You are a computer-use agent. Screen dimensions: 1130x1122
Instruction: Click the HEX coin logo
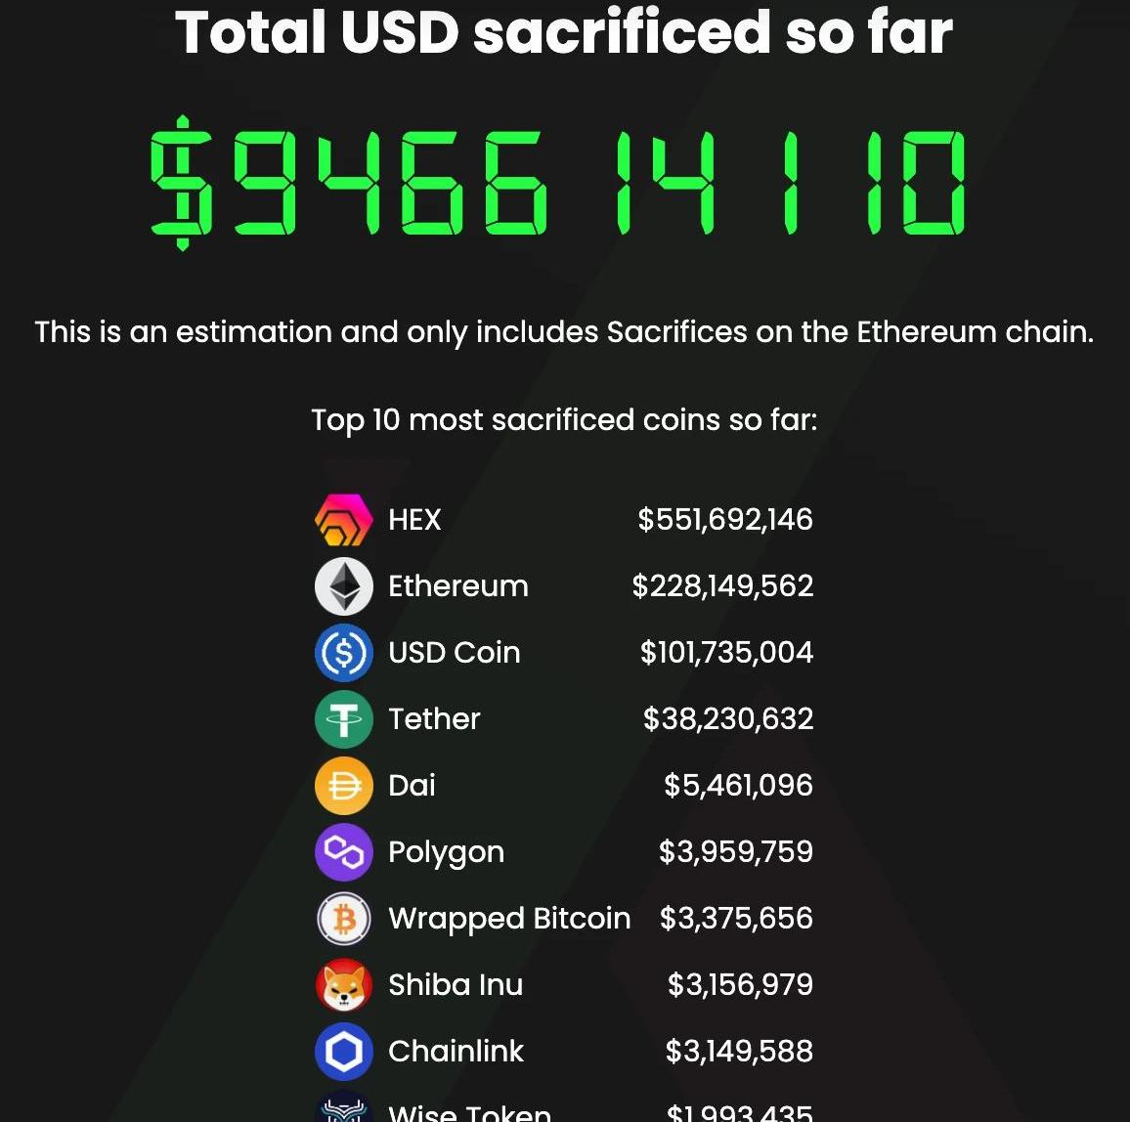tap(344, 520)
